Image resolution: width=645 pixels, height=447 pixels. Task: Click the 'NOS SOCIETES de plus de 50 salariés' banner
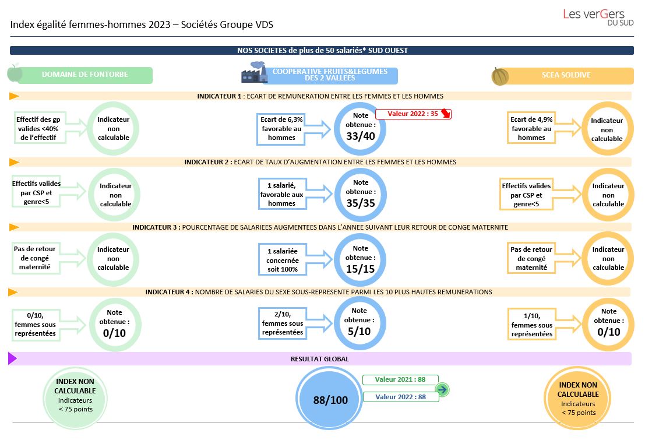pos(322,50)
